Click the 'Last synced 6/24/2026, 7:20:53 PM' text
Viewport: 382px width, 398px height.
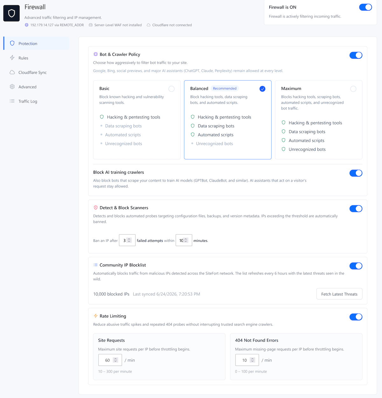click(x=166, y=294)
